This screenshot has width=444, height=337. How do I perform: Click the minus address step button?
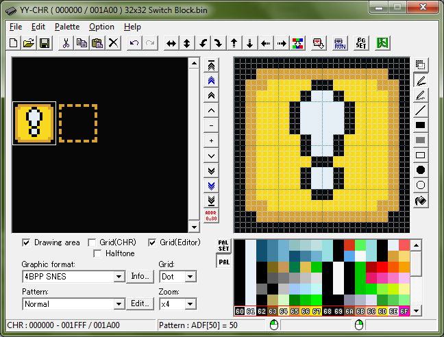[x=211, y=125]
